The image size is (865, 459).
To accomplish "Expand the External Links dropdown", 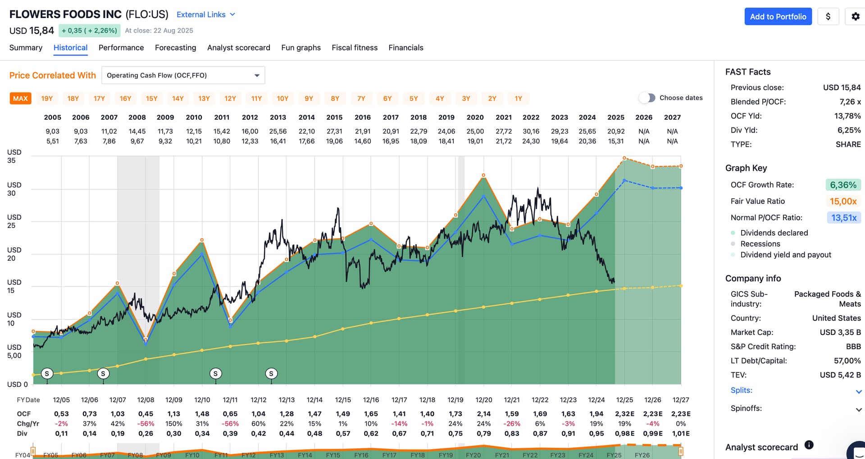I will point(205,14).
